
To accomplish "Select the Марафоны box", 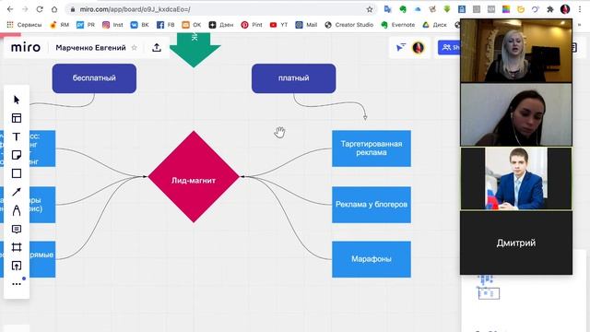I will pos(372,259).
